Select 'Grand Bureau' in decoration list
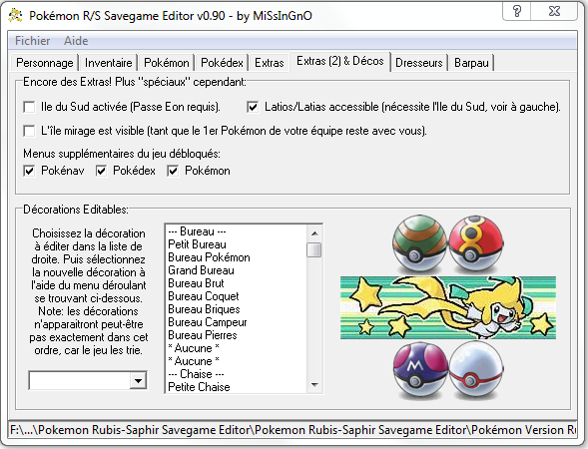This screenshot has width=588, height=449. coord(236,270)
